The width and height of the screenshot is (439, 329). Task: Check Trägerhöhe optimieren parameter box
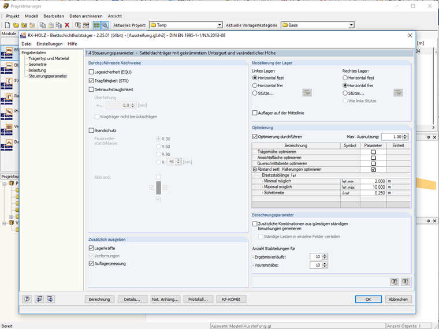(x=373, y=152)
